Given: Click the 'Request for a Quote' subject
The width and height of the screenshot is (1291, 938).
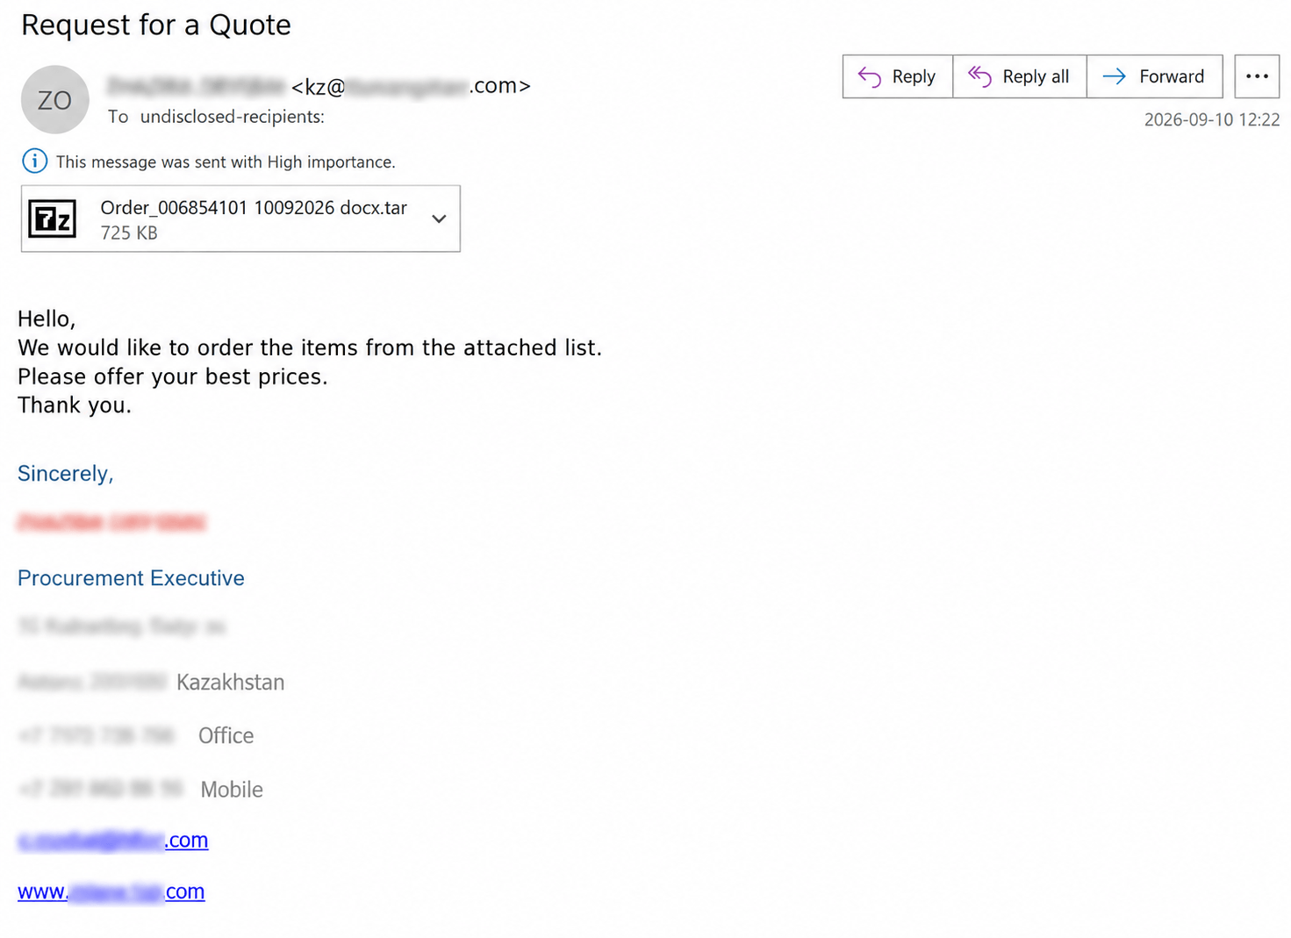Looking at the screenshot, I should click(x=156, y=25).
